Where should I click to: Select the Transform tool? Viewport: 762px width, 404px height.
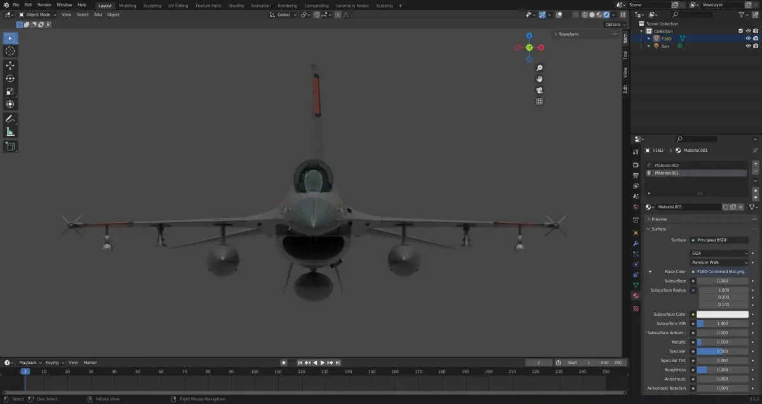click(x=10, y=104)
